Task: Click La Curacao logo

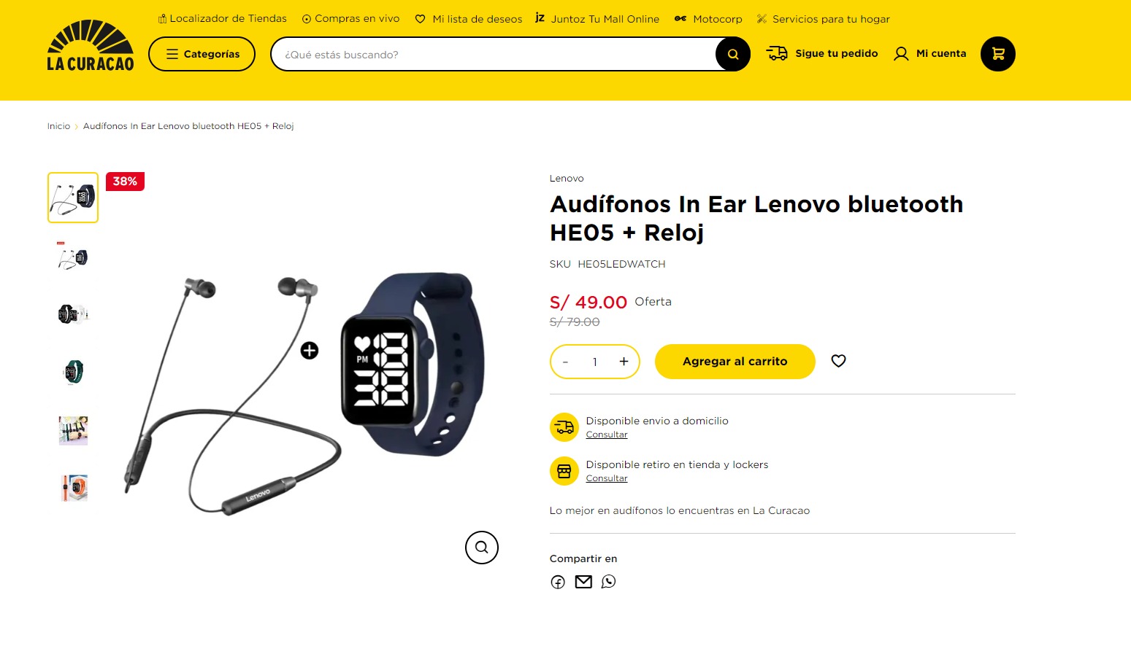Action: pyautogui.click(x=91, y=45)
